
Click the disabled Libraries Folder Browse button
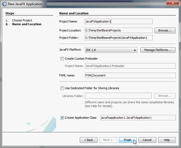(165, 96)
